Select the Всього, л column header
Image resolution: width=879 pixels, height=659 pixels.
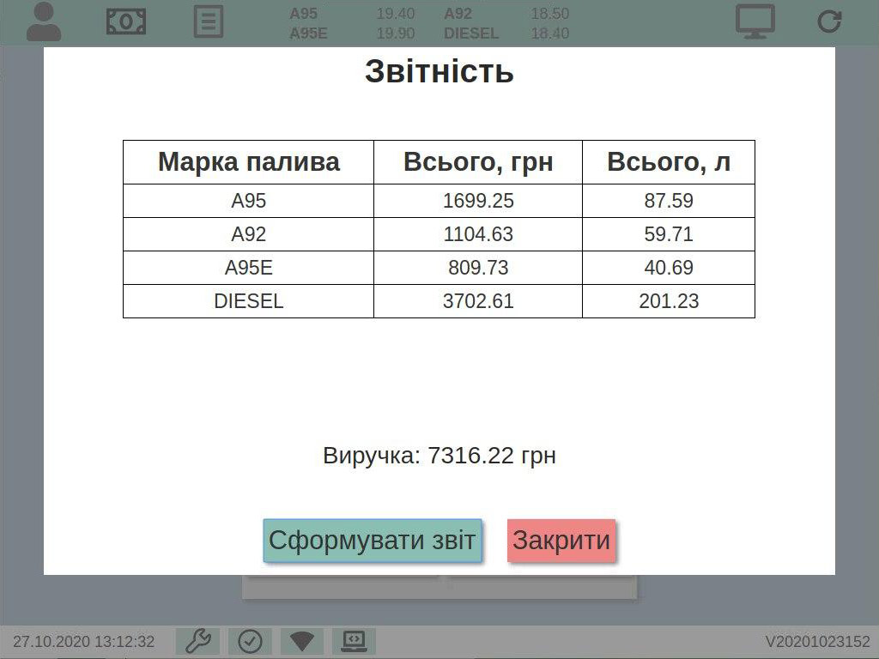tap(669, 162)
